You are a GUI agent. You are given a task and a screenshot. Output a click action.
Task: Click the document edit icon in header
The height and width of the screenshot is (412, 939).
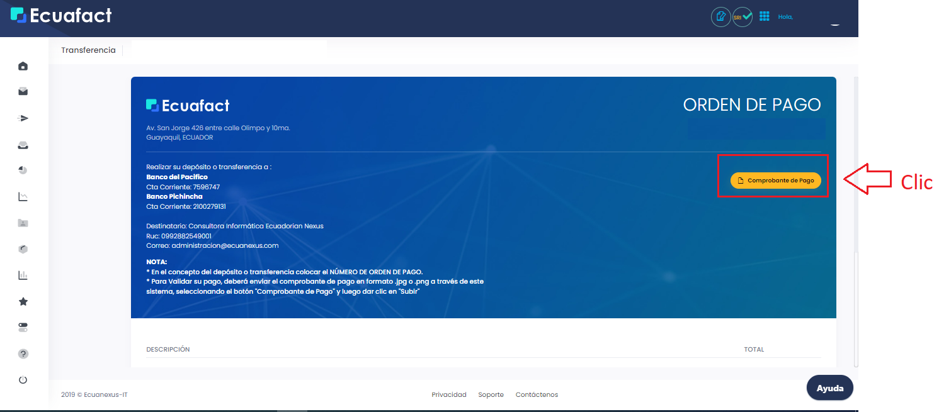click(721, 16)
